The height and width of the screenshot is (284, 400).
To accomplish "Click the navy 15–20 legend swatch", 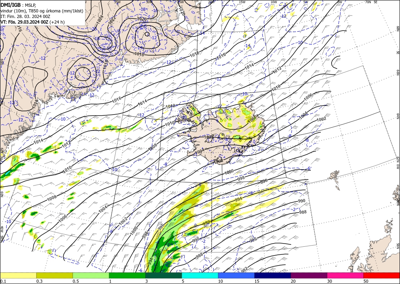I will pos(273,275).
